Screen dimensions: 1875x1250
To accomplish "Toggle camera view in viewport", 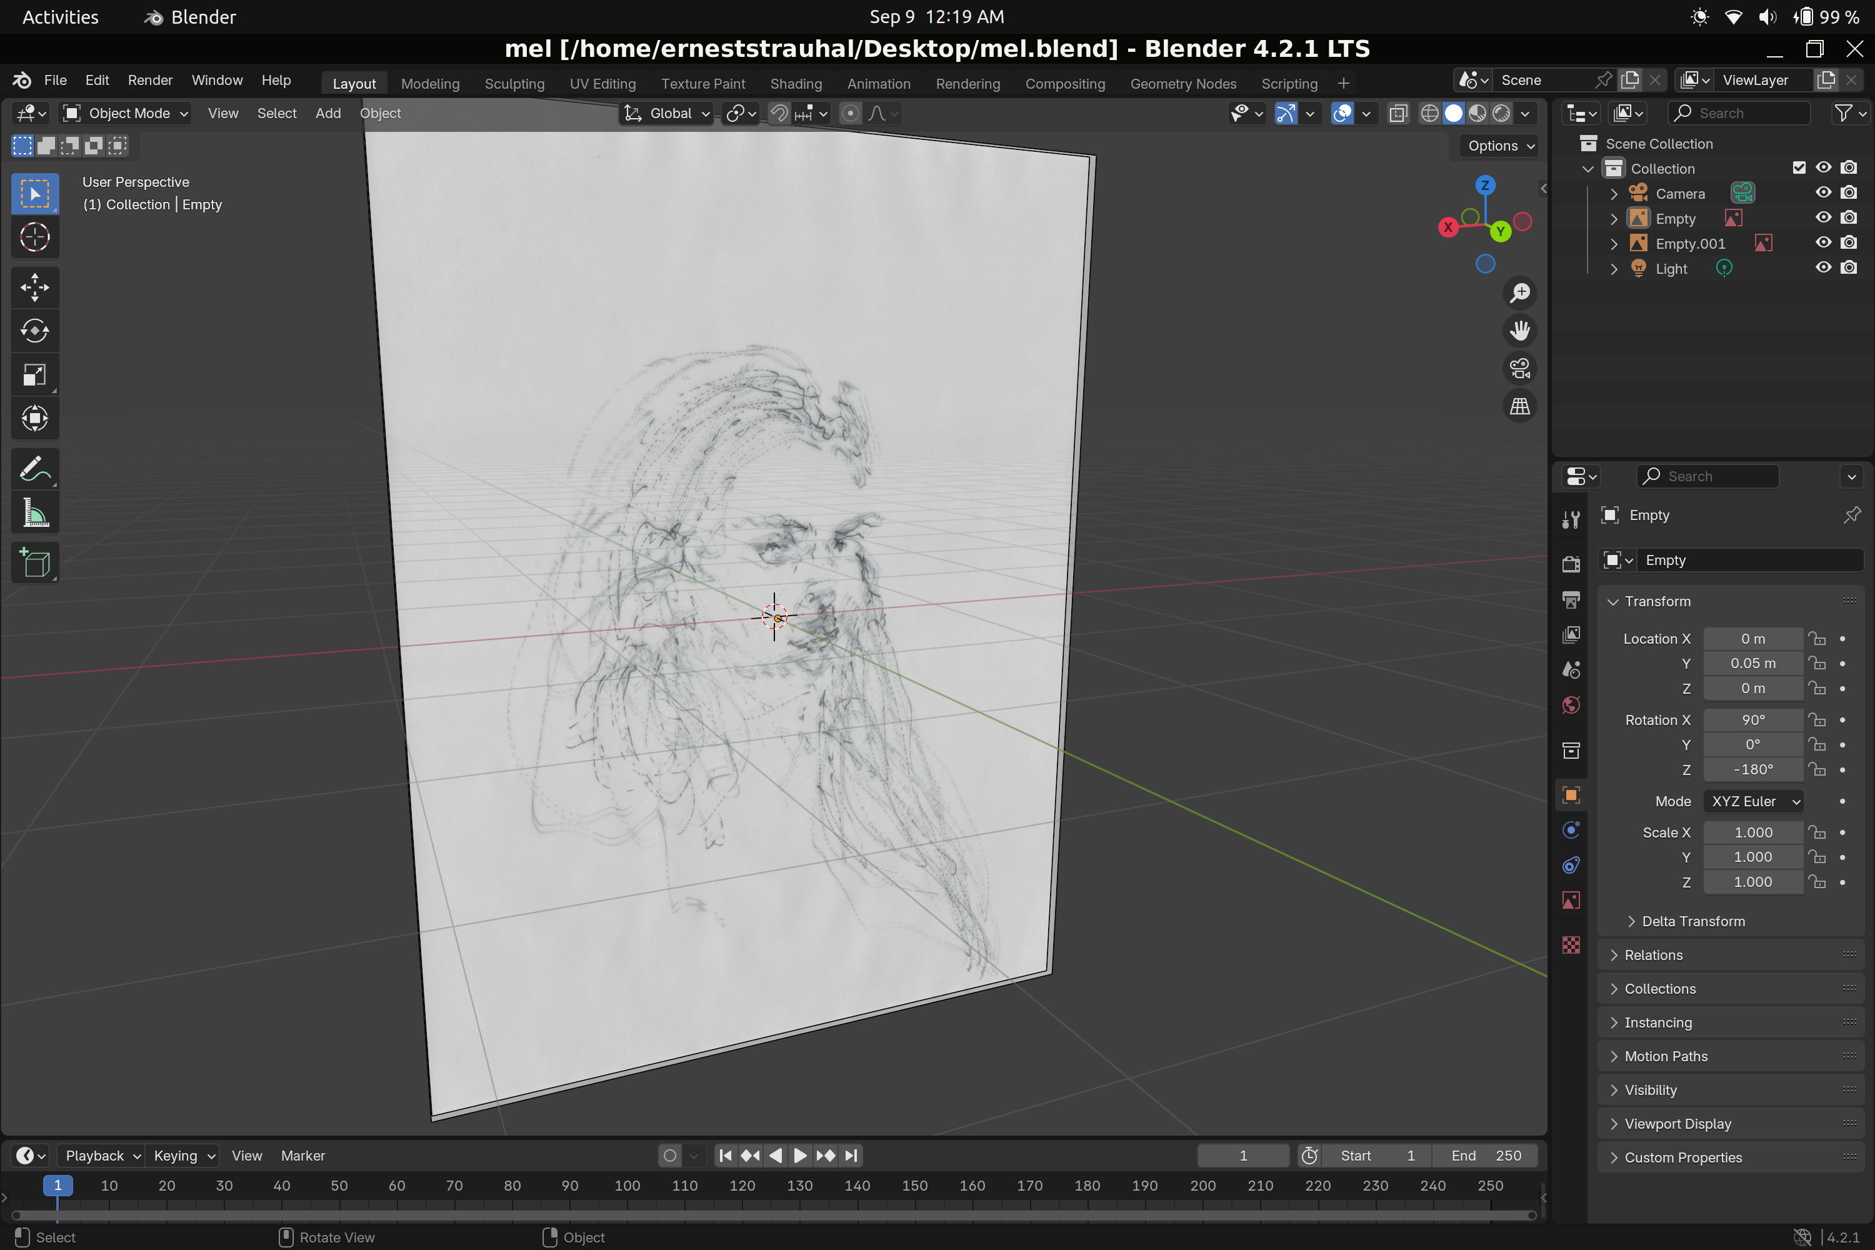I will pyautogui.click(x=1519, y=369).
